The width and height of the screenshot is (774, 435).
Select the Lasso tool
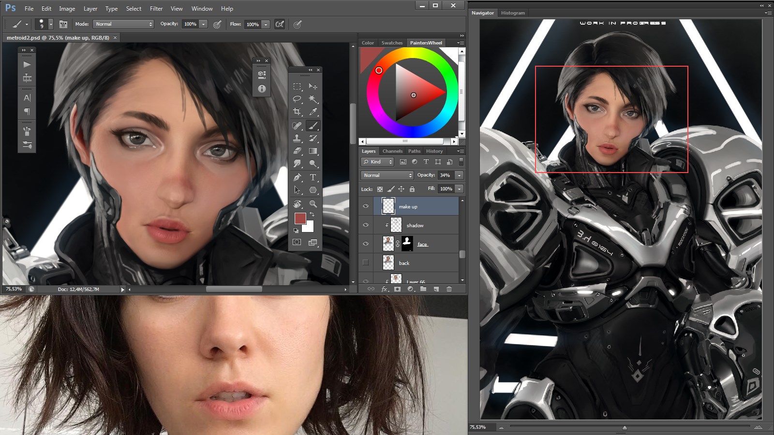coord(298,99)
